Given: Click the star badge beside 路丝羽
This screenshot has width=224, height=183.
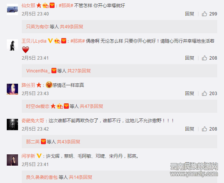Looking at the screenshot, I should (x=39, y=85).
